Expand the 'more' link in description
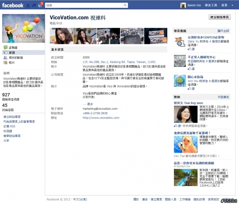 pyautogui.click(x=90, y=104)
